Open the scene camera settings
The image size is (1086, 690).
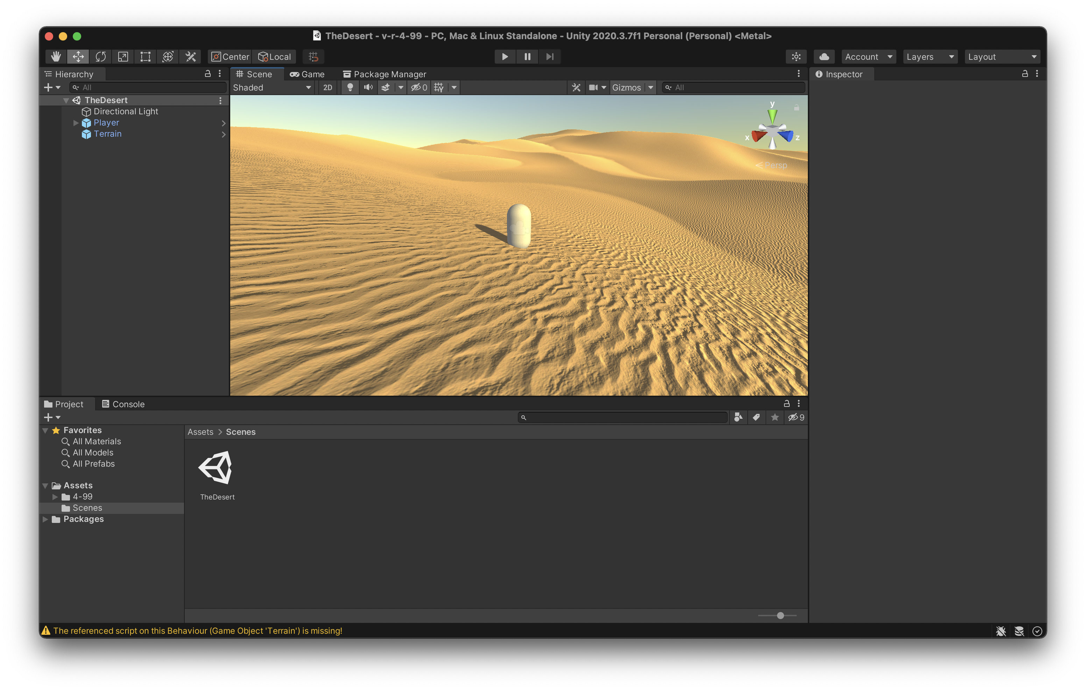(x=598, y=87)
